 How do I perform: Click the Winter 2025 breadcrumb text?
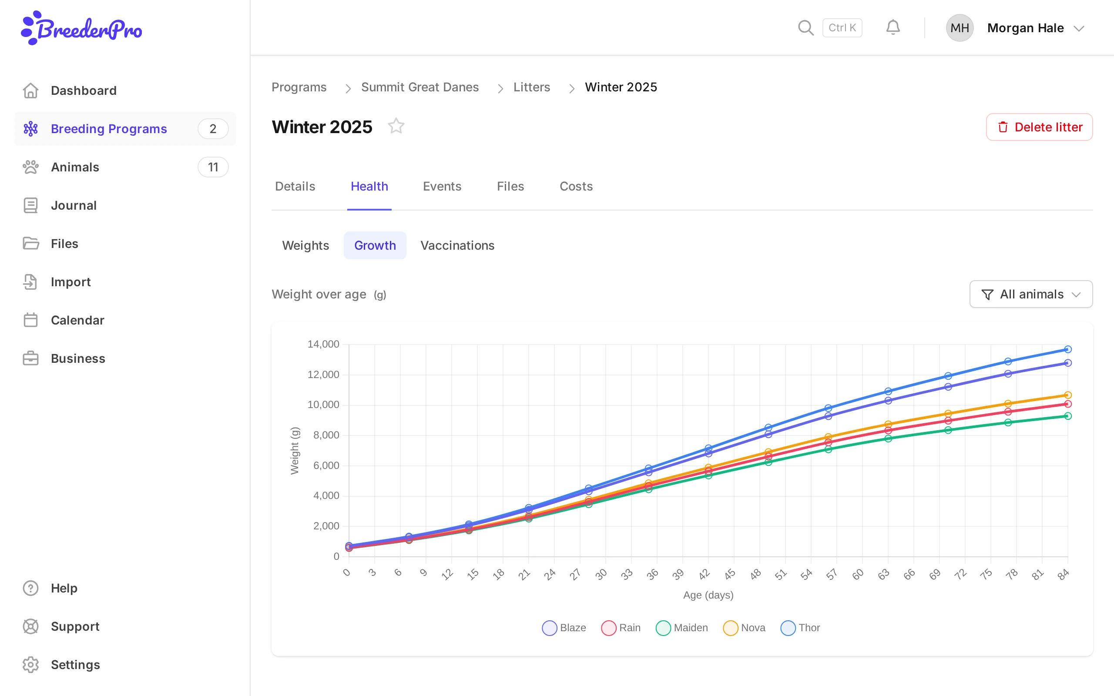coord(621,87)
